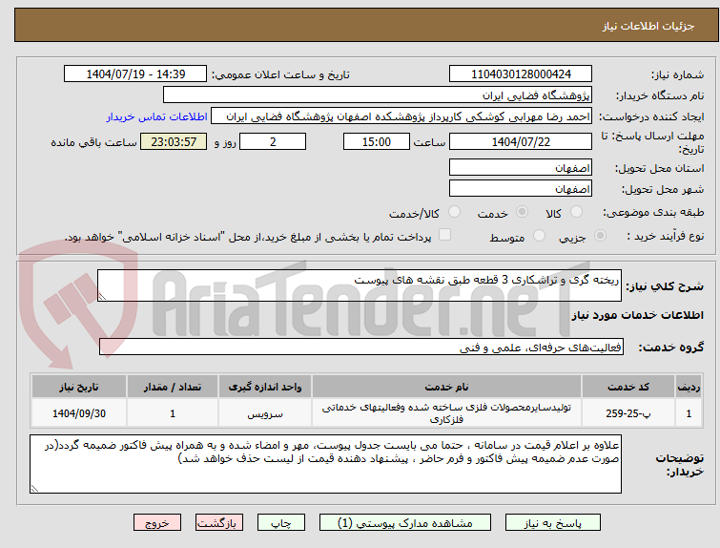Click service code cell پ-25-259
The width and height of the screenshot is (720, 548).
tap(628, 413)
